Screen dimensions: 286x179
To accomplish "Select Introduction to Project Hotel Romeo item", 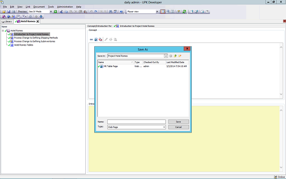I will point(32,34).
